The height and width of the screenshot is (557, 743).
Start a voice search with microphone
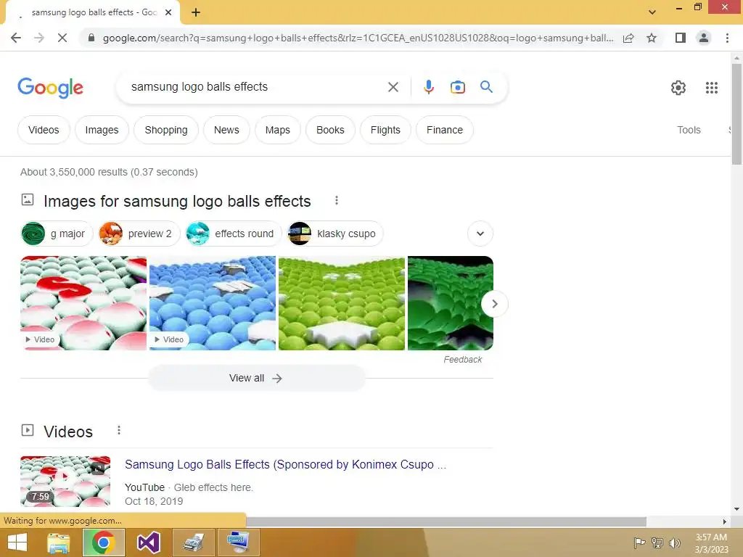[428, 87]
